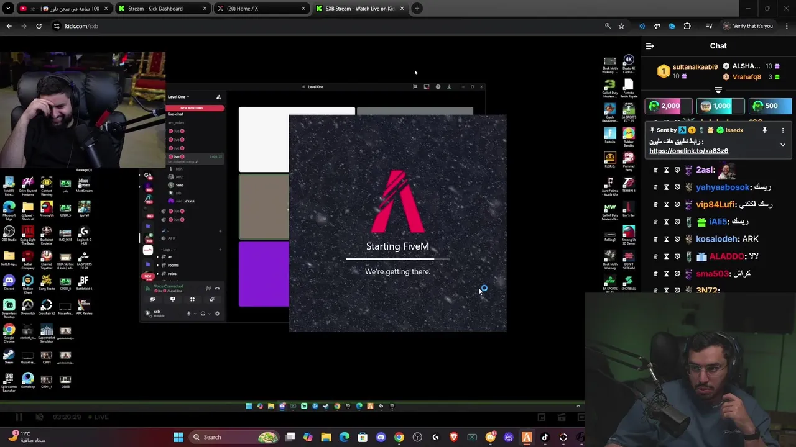Send the 1,000 Kicks gift
The image size is (796, 447).
(720, 106)
